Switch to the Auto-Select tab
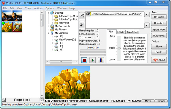The height and width of the screenshot is (109, 171). point(132,32)
